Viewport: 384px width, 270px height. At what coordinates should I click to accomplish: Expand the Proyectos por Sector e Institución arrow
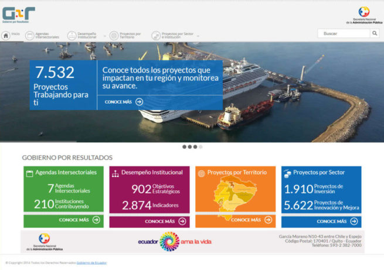(198, 36)
